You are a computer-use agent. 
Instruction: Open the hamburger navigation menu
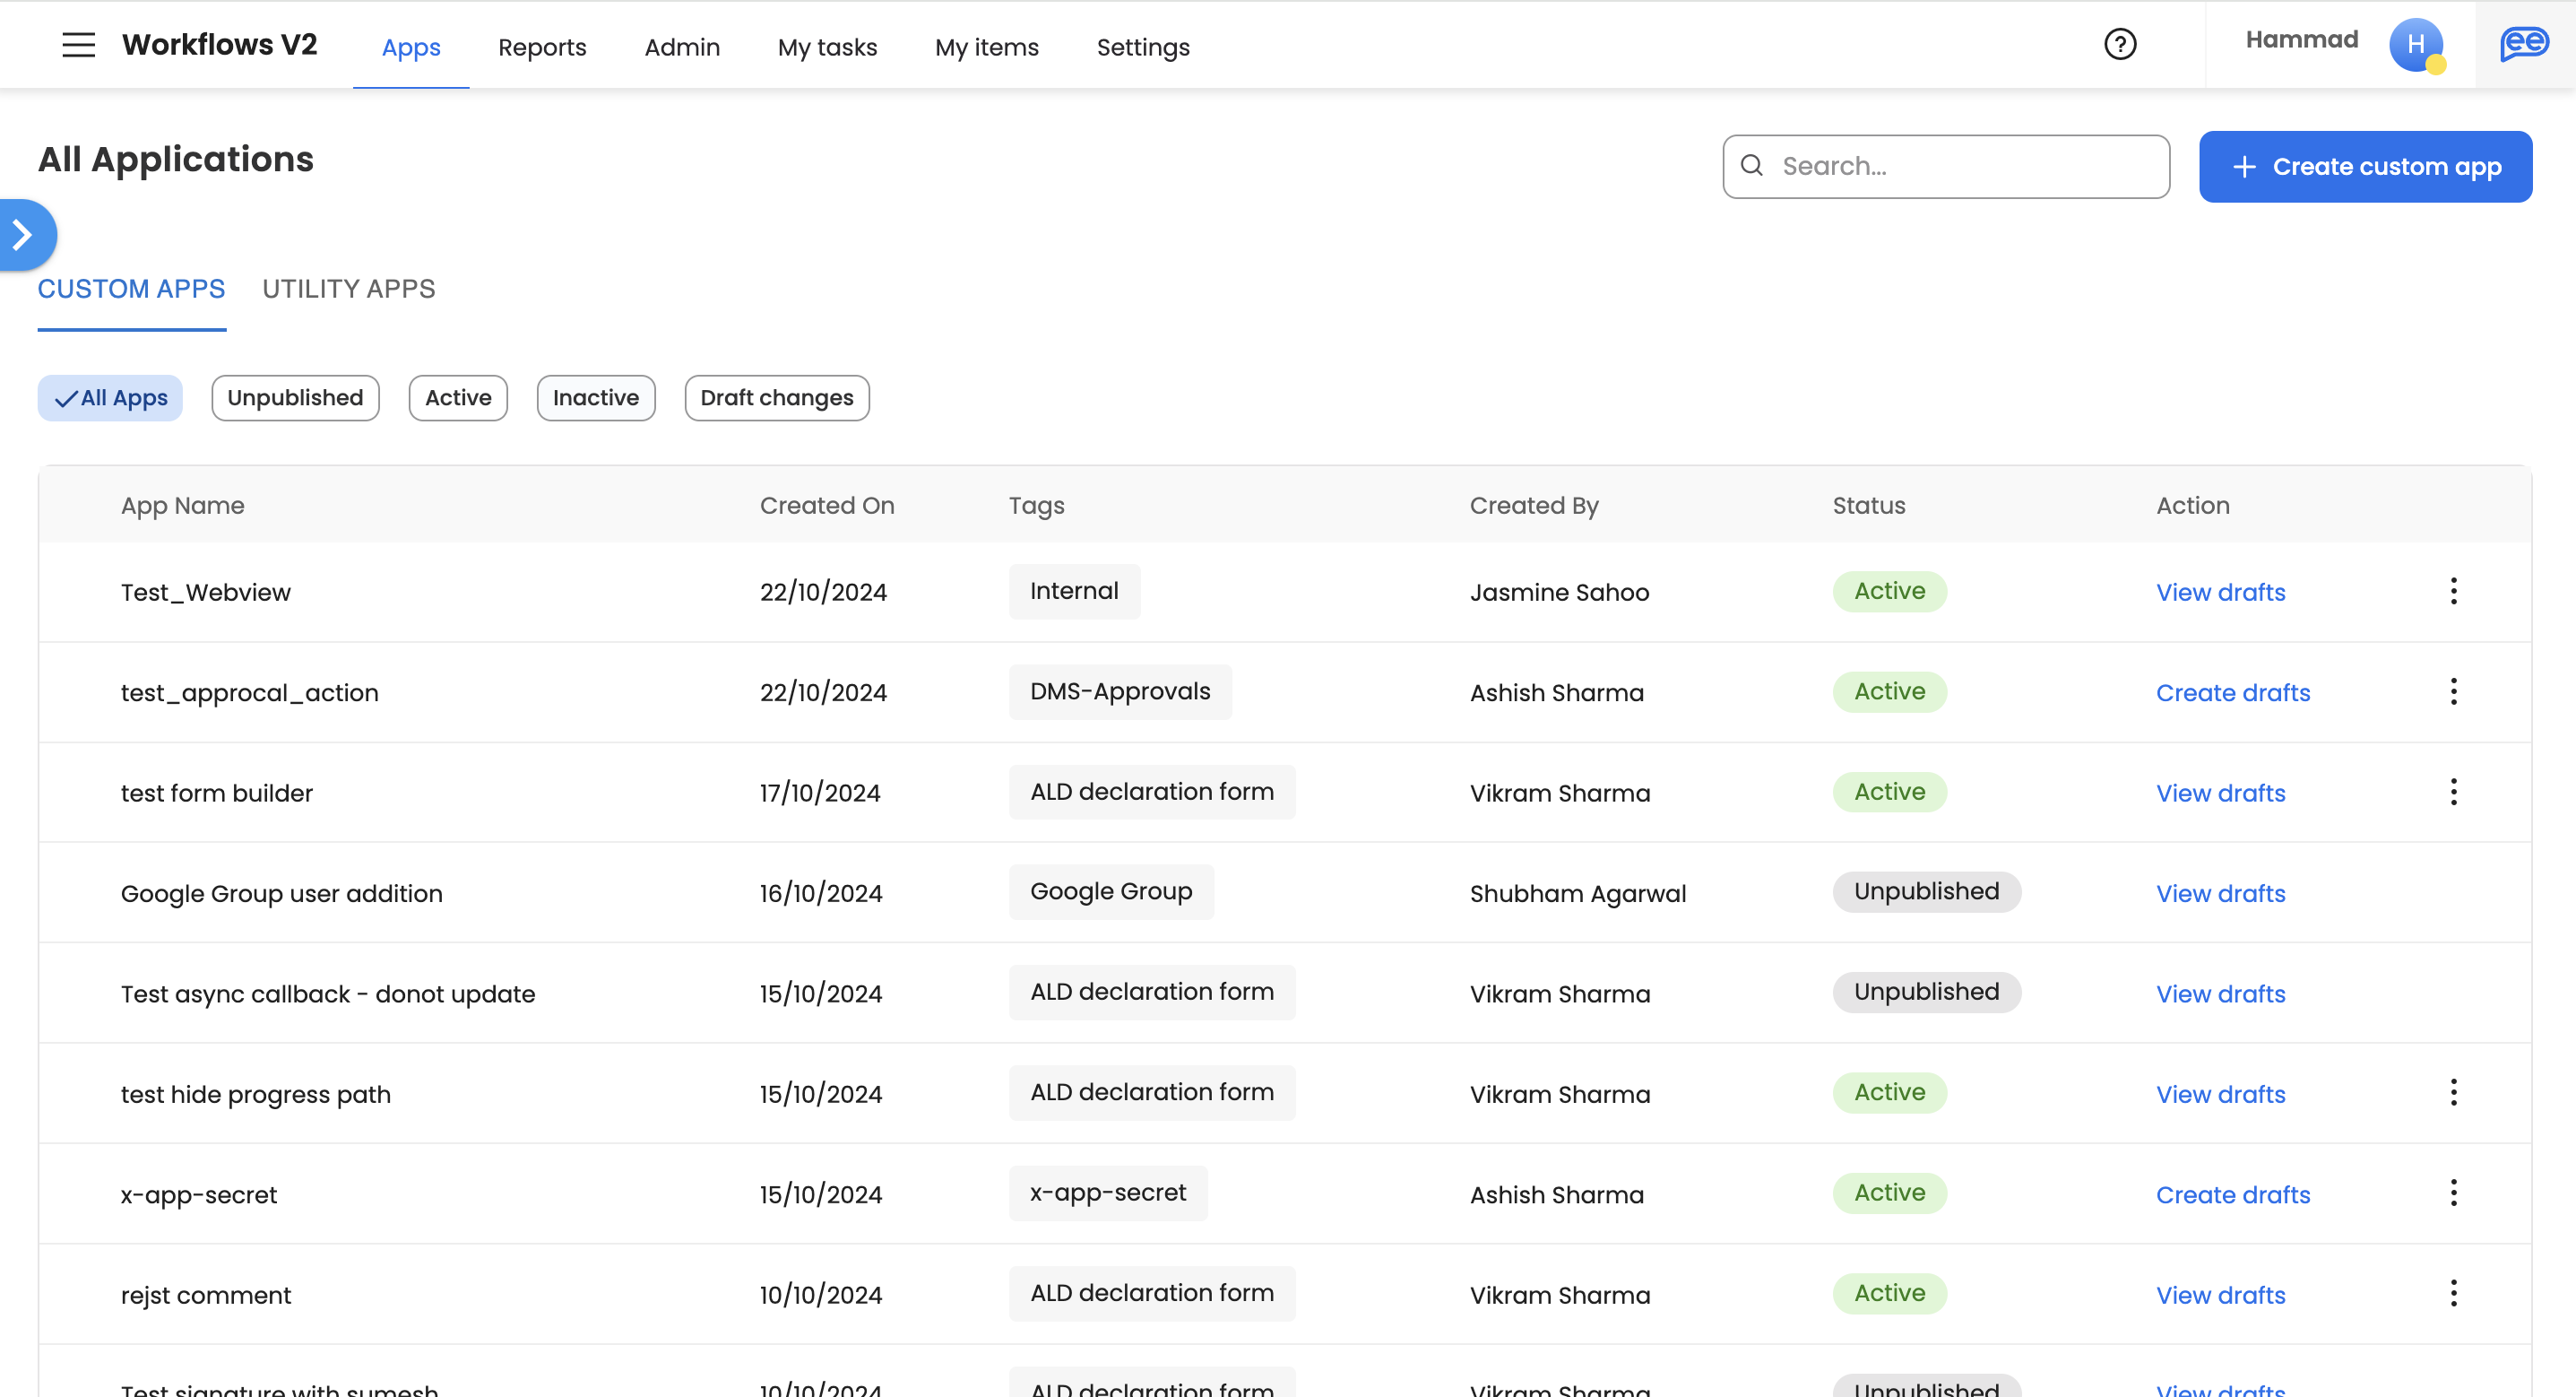tap(78, 45)
